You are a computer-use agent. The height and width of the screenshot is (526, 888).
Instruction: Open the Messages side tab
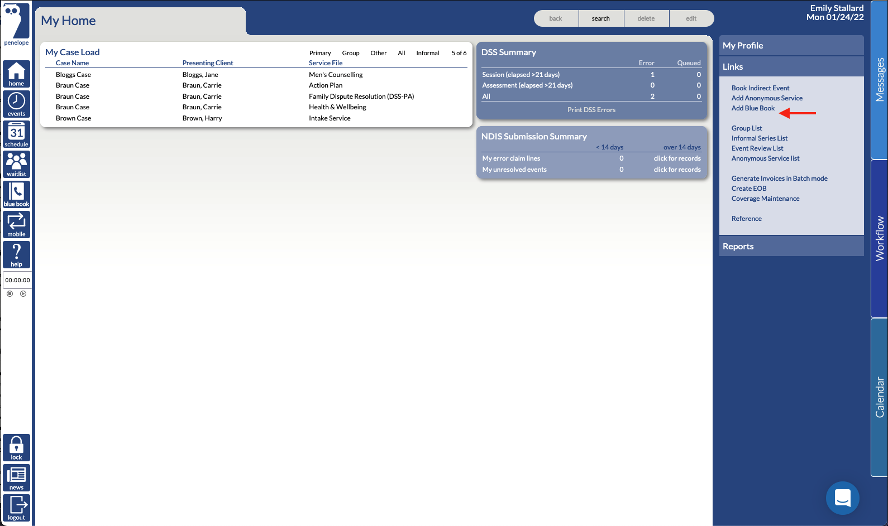tap(879, 79)
